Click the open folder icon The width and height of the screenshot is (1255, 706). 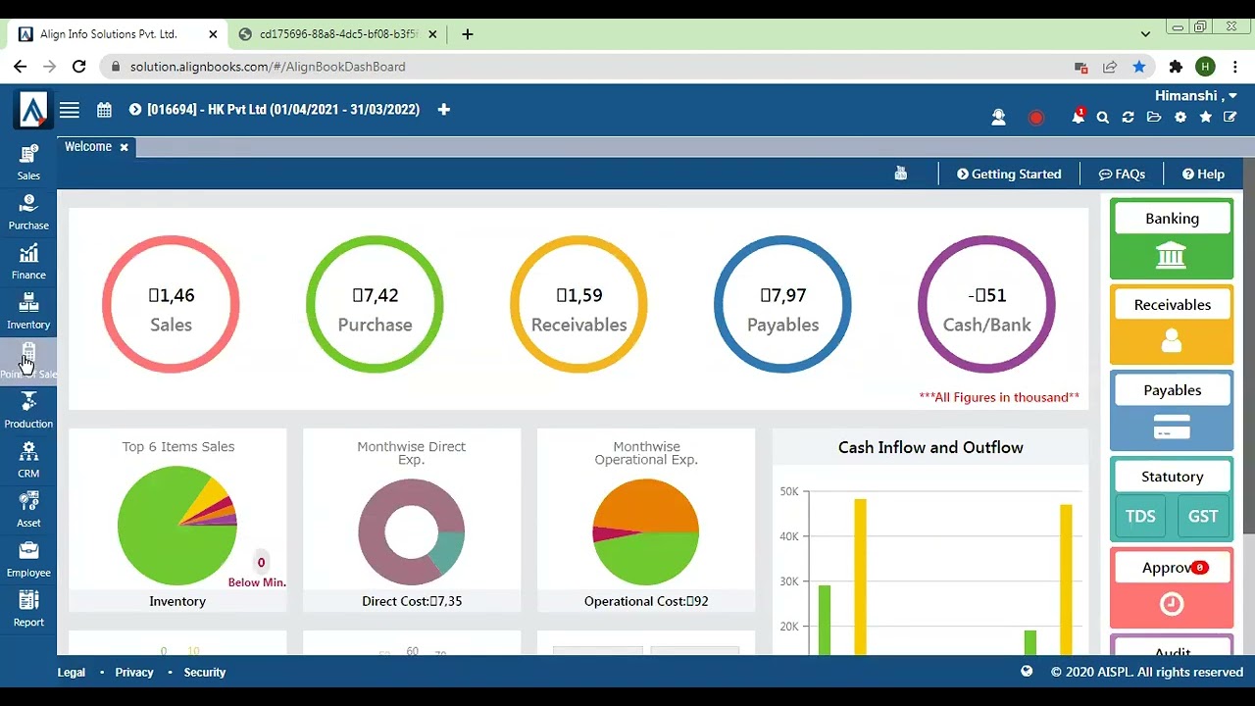point(1154,118)
